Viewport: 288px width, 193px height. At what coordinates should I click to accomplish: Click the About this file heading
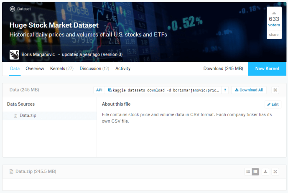tap(116, 104)
